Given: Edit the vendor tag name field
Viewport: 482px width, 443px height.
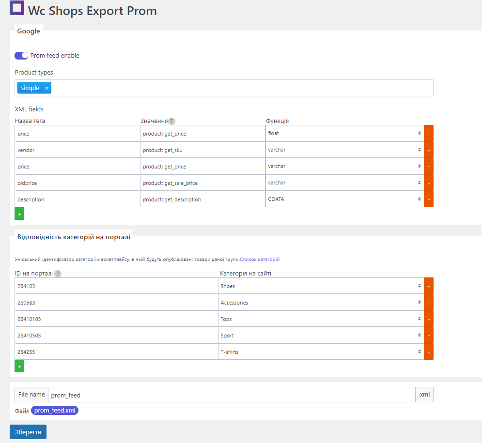Looking at the screenshot, I should 78,150.
